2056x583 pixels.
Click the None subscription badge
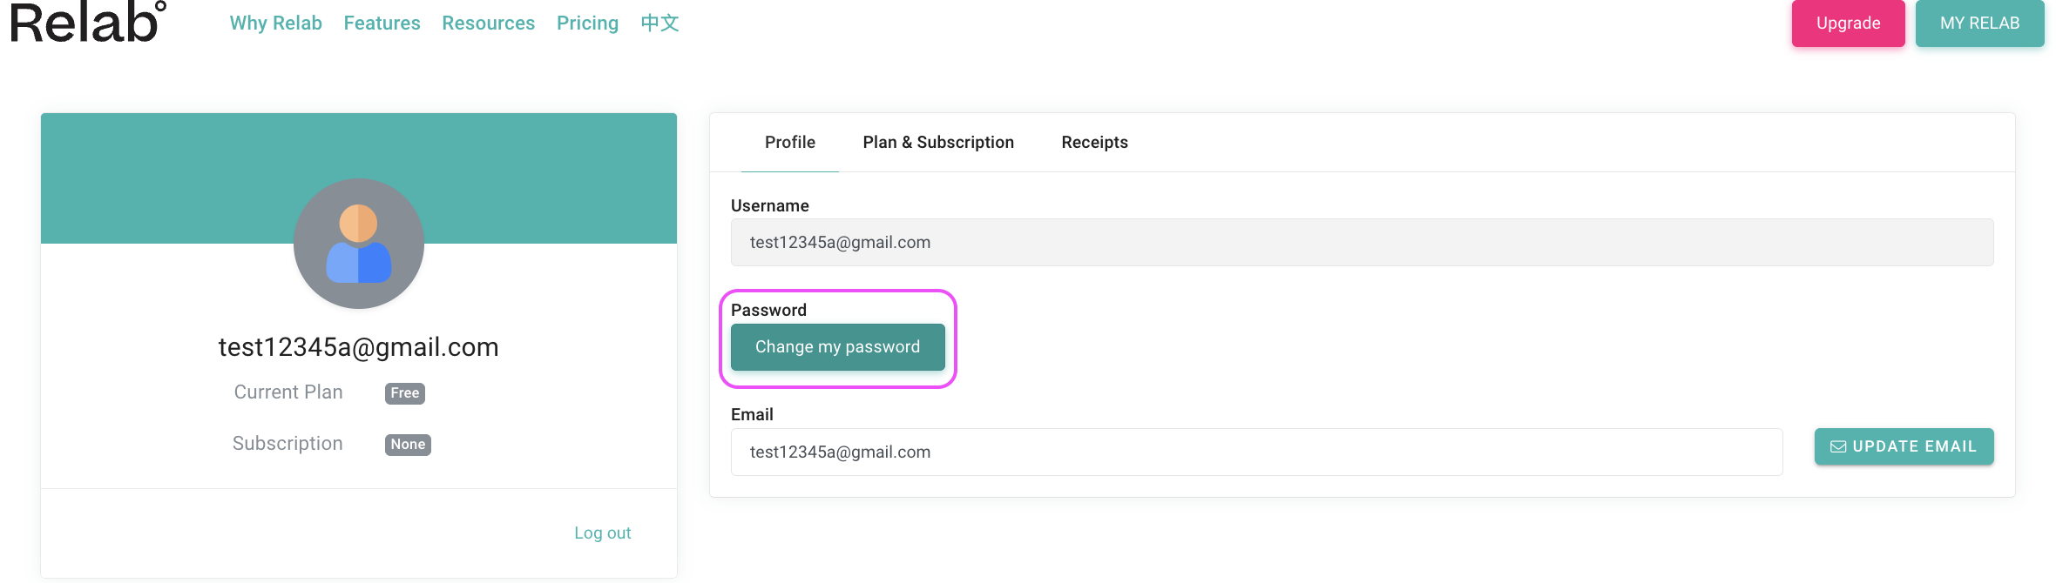coord(408,445)
